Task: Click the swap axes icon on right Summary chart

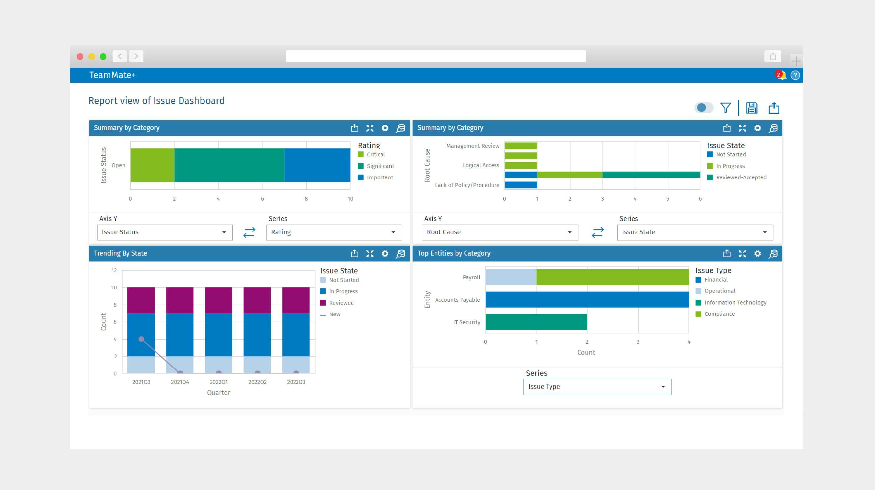Action: pos(597,232)
